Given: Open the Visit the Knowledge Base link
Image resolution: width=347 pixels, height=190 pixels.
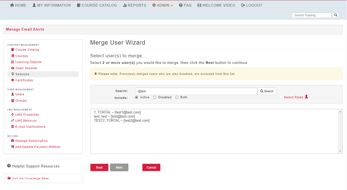Looking at the screenshot, I should pos(30,178).
